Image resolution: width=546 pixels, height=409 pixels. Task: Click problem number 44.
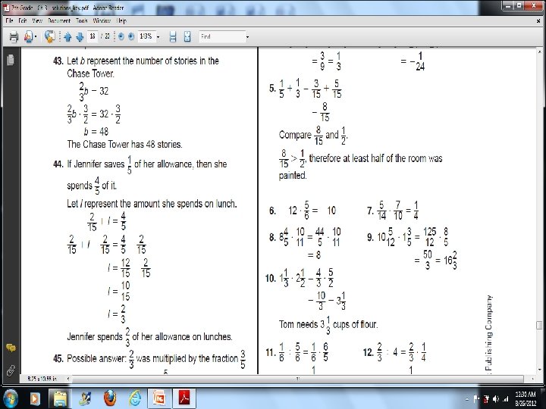[x=58, y=164]
